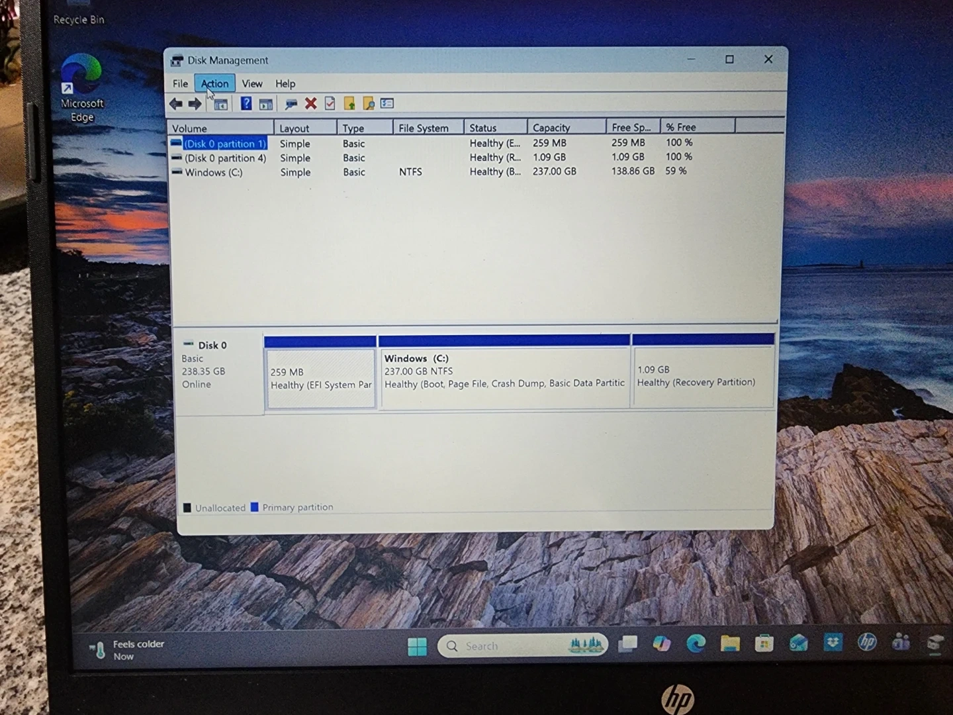This screenshot has width=953, height=715.
Task: Select the 1.09 GB Recovery Partition block
Action: (703, 376)
